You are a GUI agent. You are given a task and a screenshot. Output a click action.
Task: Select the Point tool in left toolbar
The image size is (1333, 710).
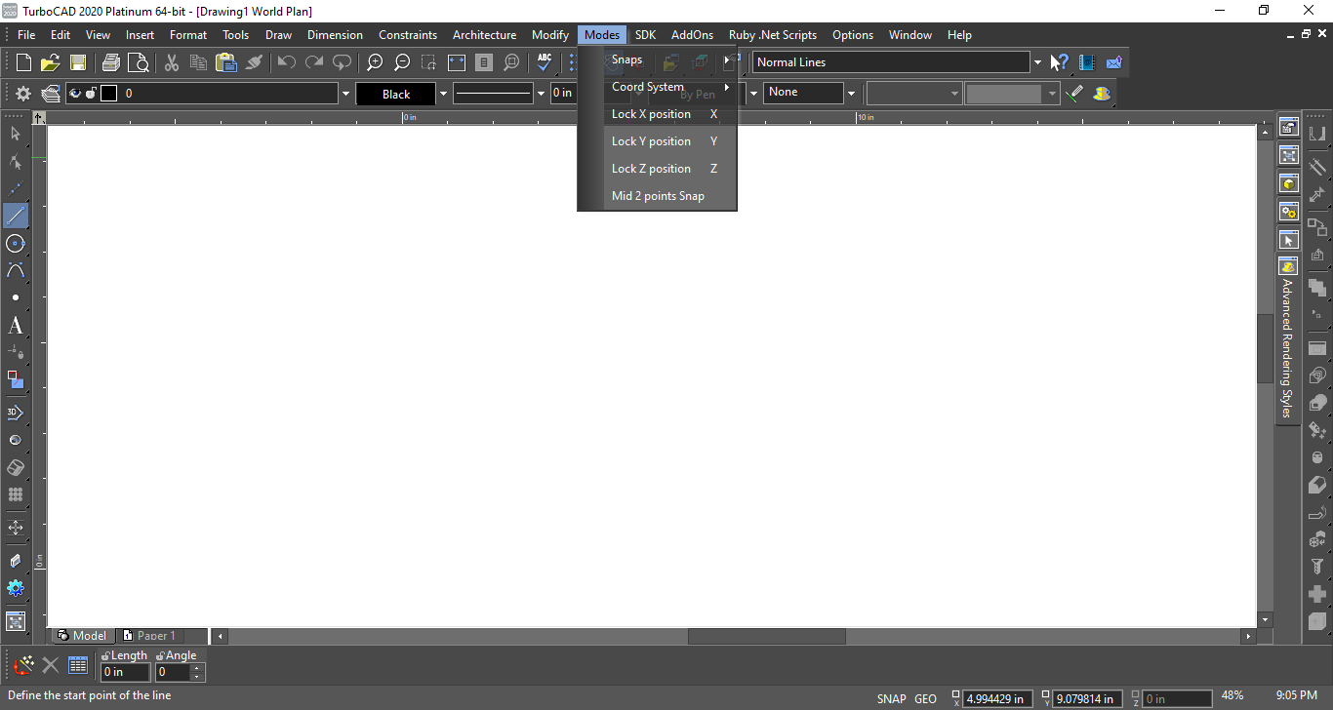[x=16, y=297]
